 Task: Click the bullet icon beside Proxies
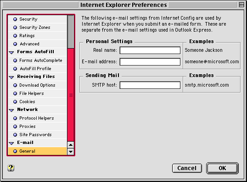[x=15, y=127]
